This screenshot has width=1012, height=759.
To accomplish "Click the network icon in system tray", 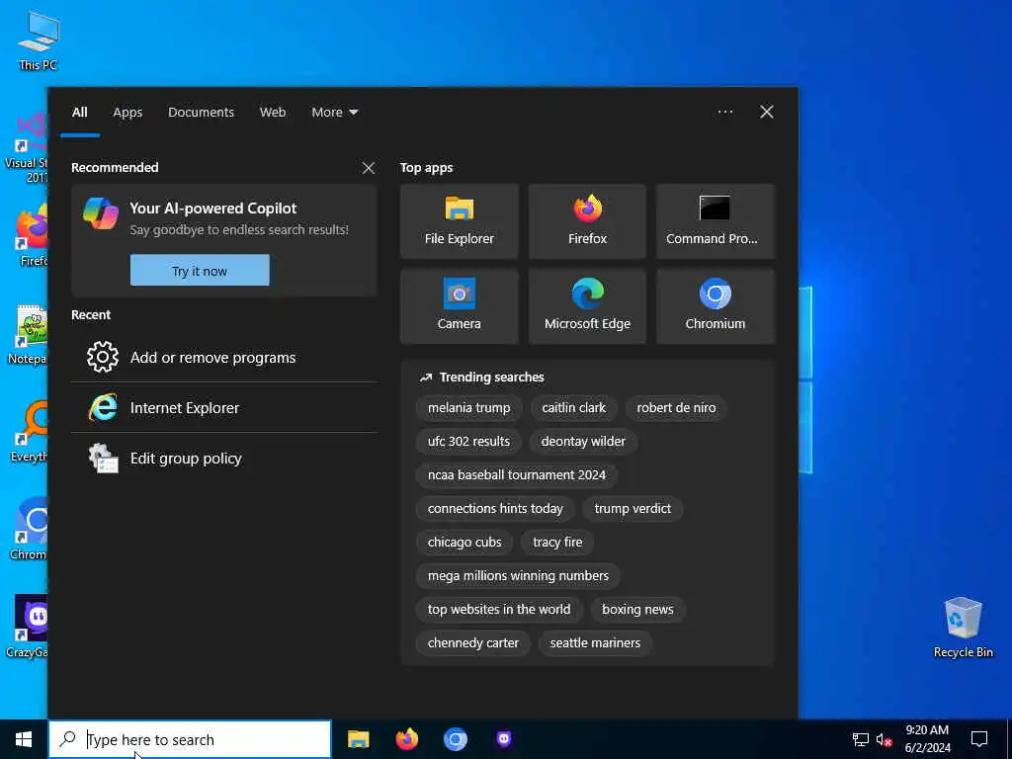I will click(x=861, y=739).
